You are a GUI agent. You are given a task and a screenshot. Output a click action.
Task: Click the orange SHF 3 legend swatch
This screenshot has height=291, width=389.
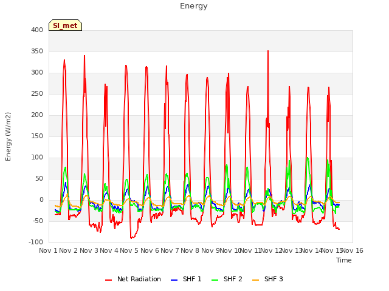pyautogui.click(x=255, y=280)
